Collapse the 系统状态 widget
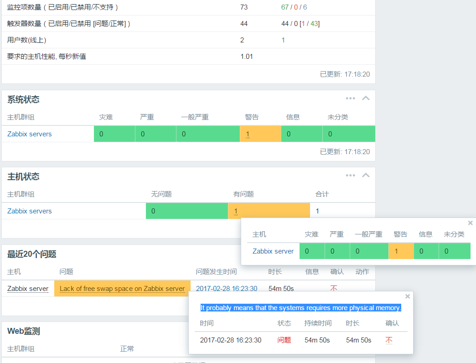Image resolution: width=476 pixels, height=363 pixels. pyautogui.click(x=366, y=99)
